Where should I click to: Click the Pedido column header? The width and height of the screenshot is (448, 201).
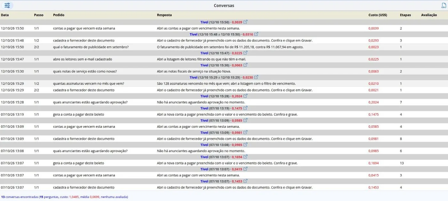click(59, 15)
